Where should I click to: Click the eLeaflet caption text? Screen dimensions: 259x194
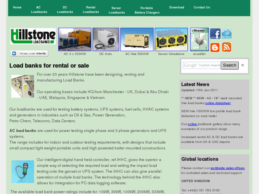(199, 54)
